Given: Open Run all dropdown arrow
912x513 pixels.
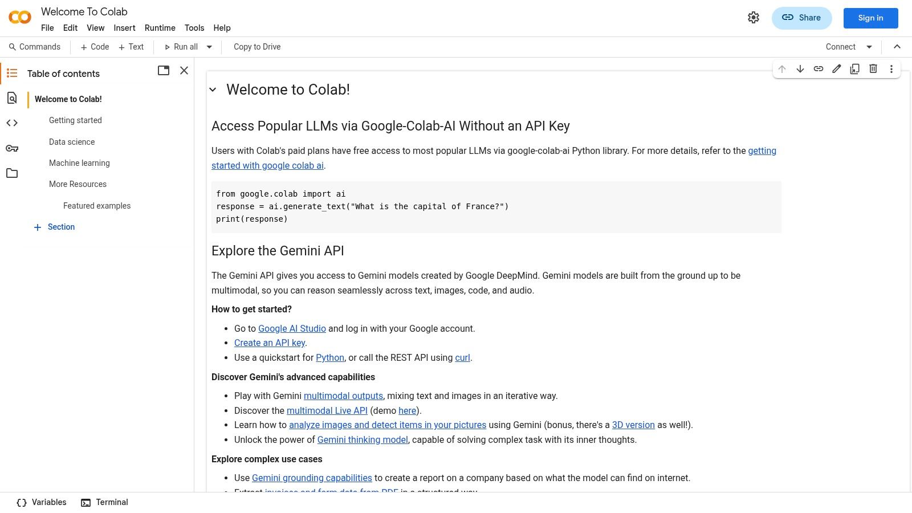Looking at the screenshot, I should [x=209, y=47].
